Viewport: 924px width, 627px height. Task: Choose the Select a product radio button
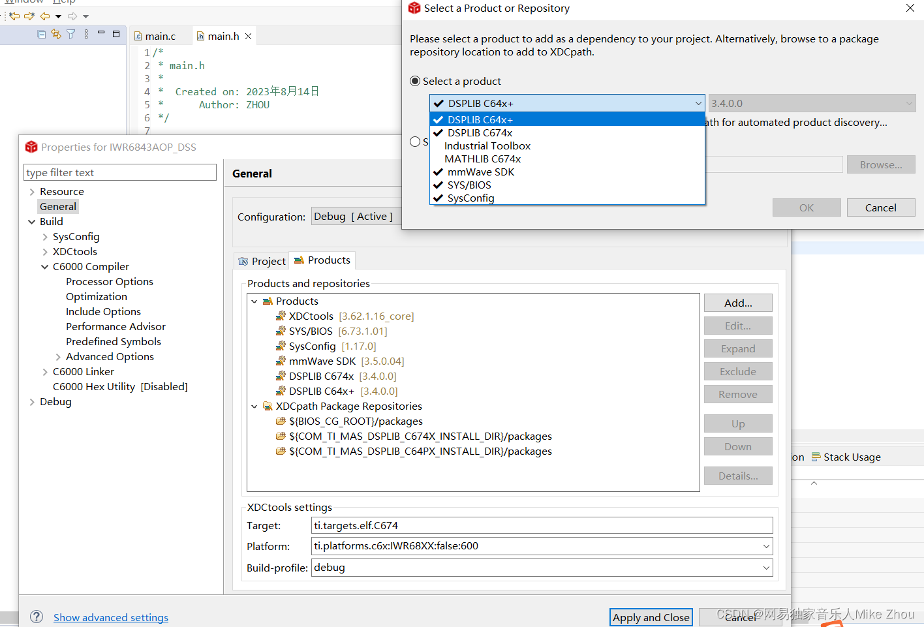415,81
